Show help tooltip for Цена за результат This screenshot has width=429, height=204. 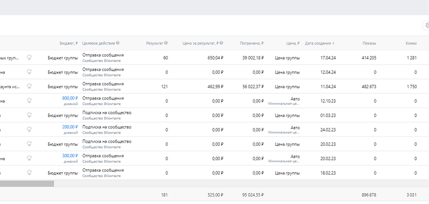click(x=221, y=43)
